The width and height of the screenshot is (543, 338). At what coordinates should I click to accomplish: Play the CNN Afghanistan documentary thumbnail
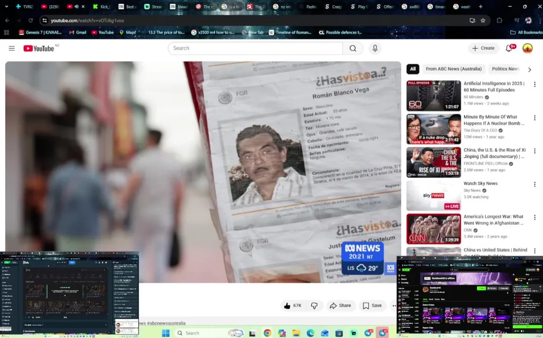tap(434, 229)
